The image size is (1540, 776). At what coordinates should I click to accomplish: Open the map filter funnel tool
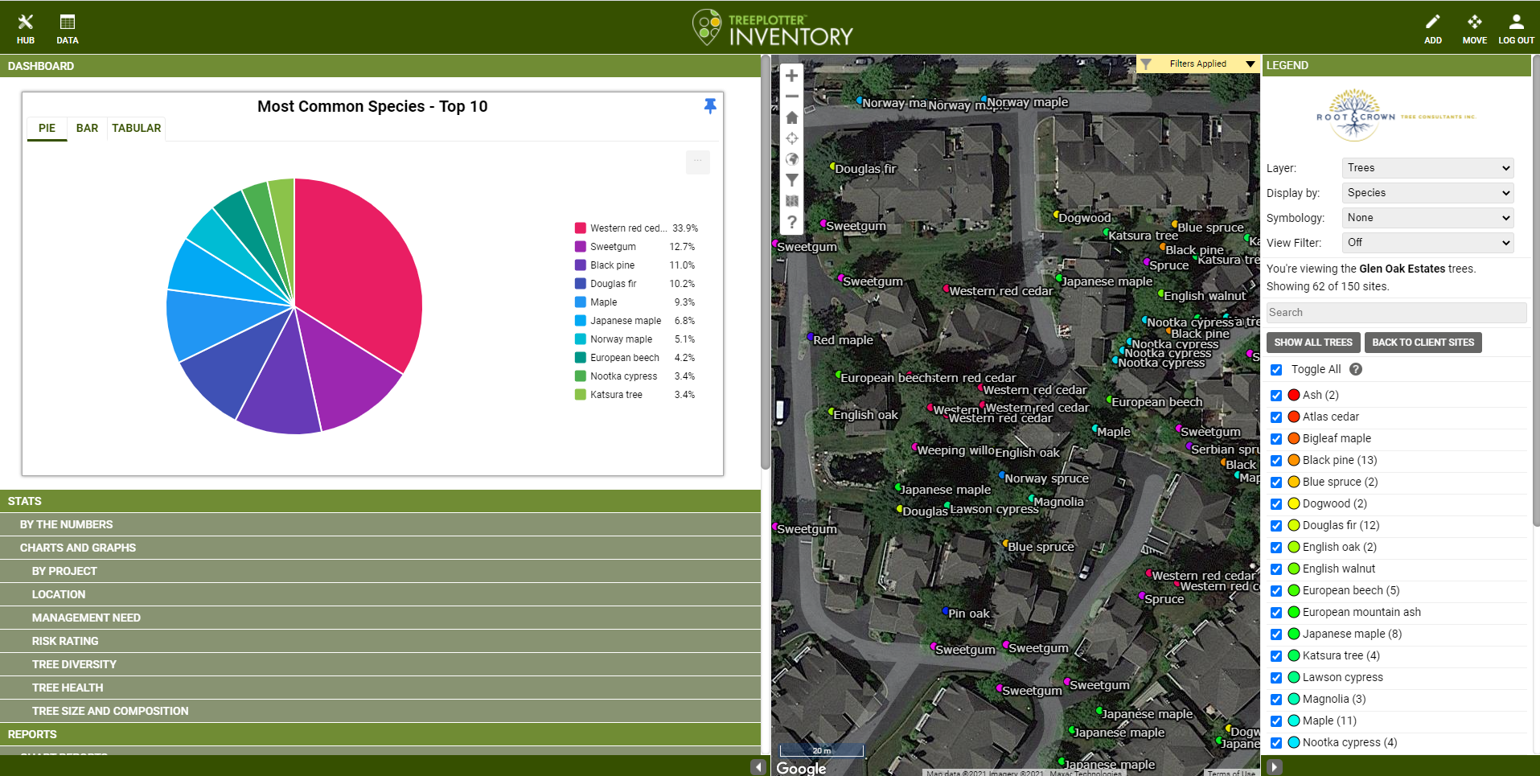tap(791, 180)
